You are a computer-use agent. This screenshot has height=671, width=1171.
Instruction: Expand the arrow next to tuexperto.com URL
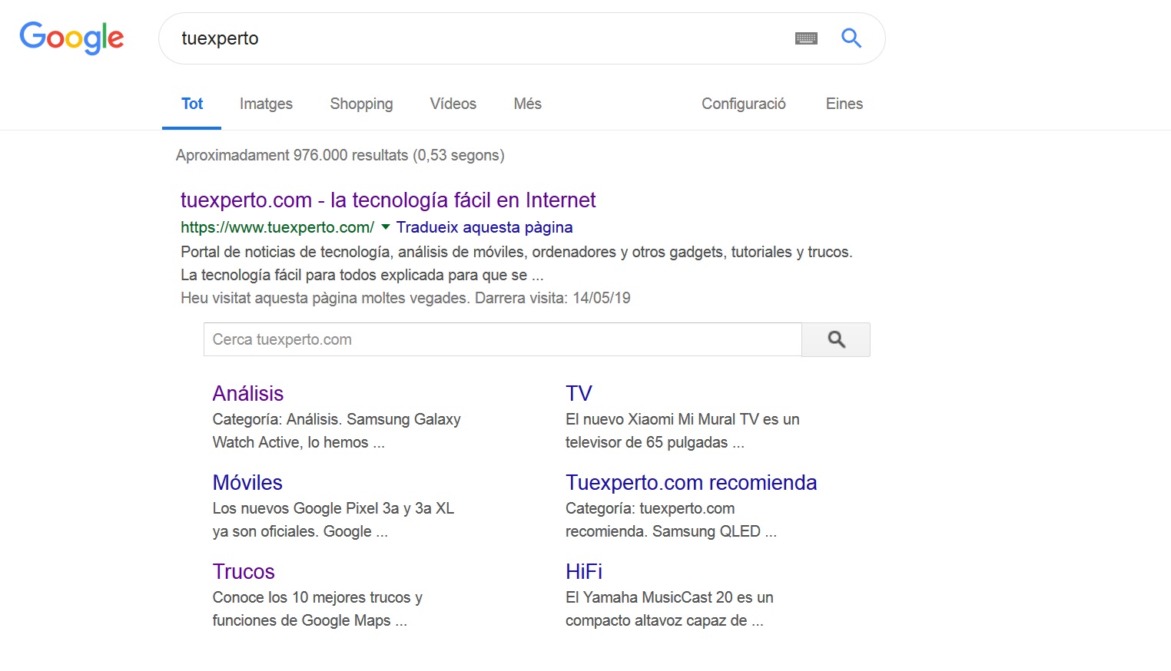click(386, 226)
